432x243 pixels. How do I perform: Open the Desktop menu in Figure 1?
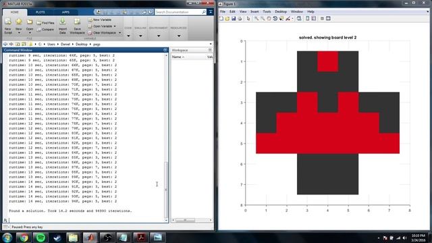pyautogui.click(x=281, y=11)
